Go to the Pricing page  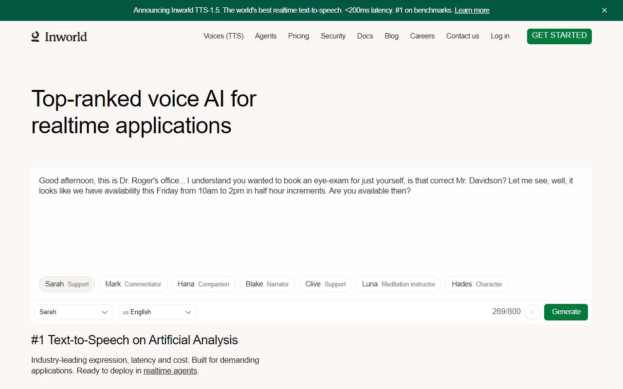pyautogui.click(x=298, y=36)
